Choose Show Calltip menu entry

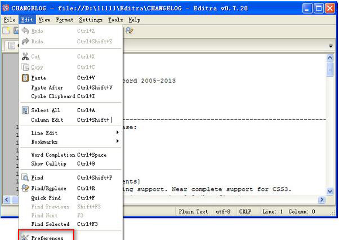[x=71, y=164]
